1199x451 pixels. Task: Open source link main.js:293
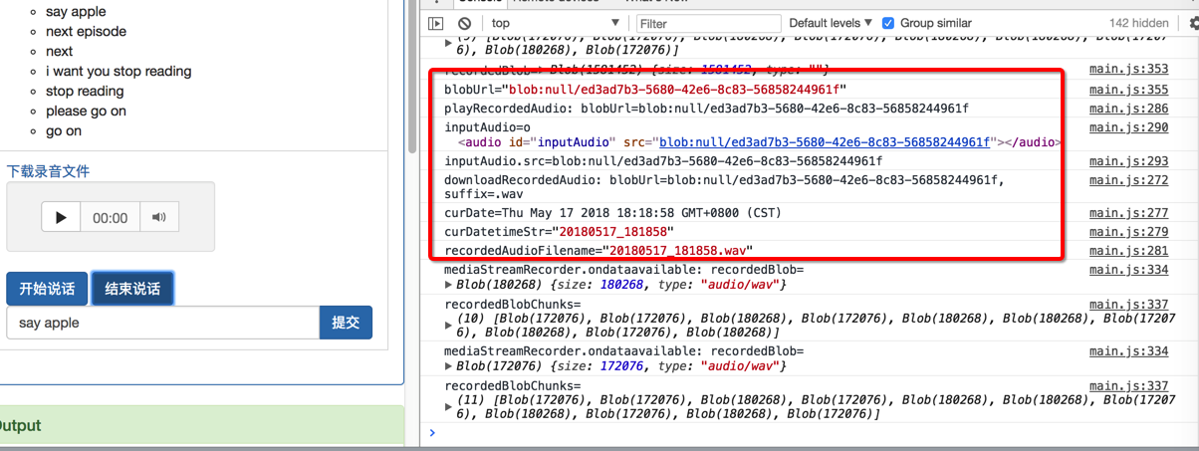pos(1129,161)
